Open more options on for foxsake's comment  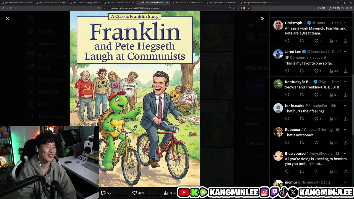point(346,106)
